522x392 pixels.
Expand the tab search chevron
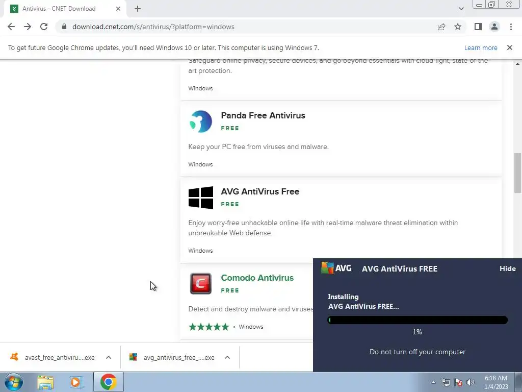[461, 9]
